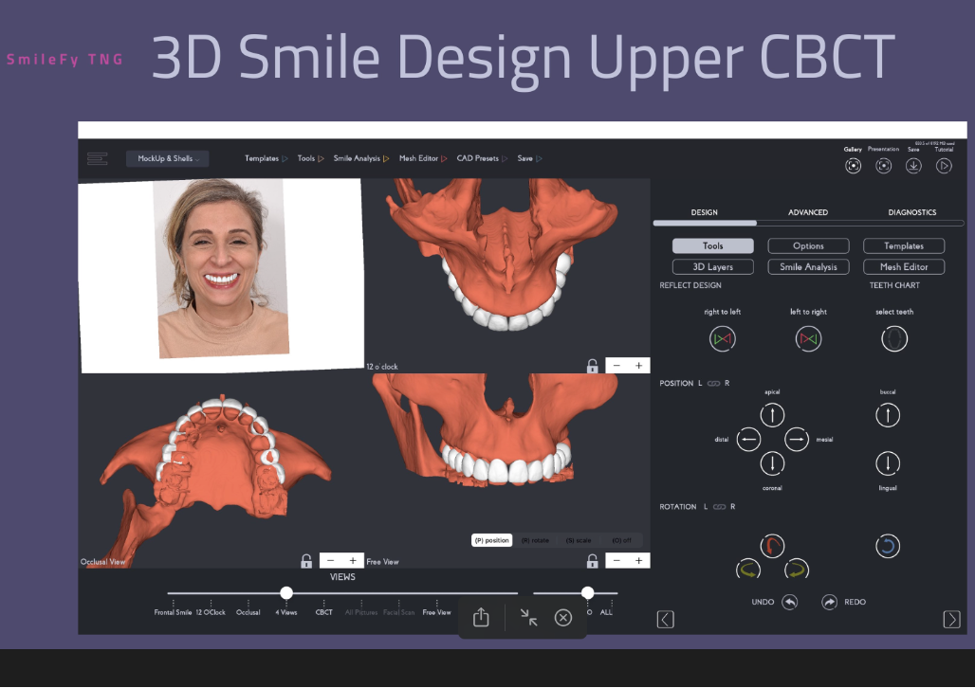Switch to the ADVANCED tab
975x688 pixels.
click(x=808, y=212)
